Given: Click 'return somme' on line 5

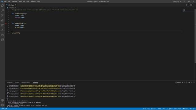Looking at the screenshot, I should [20, 18].
